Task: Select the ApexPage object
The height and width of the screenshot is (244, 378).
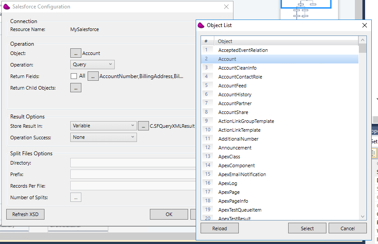Action: [280, 192]
